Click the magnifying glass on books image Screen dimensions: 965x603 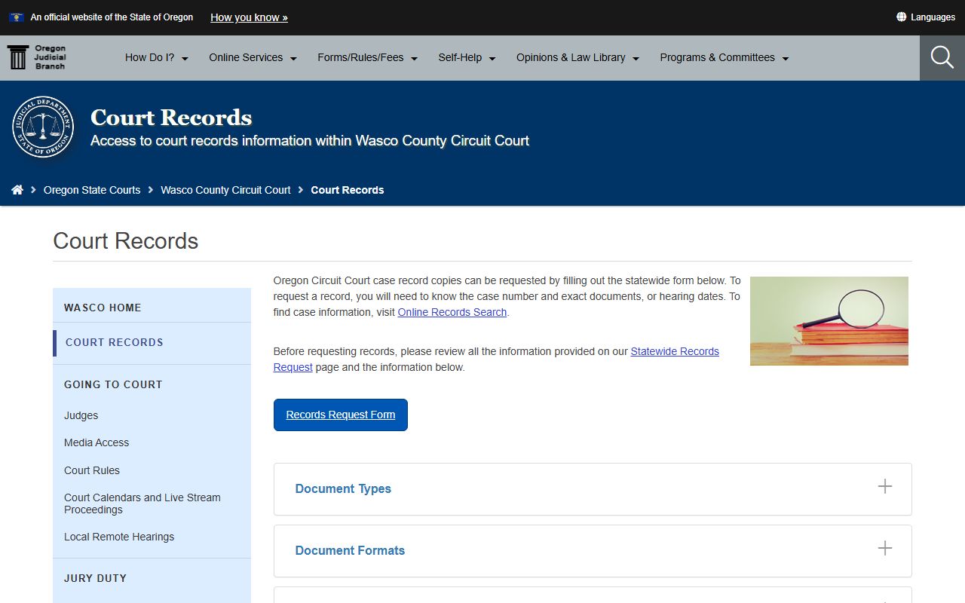pyautogui.click(x=829, y=321)
